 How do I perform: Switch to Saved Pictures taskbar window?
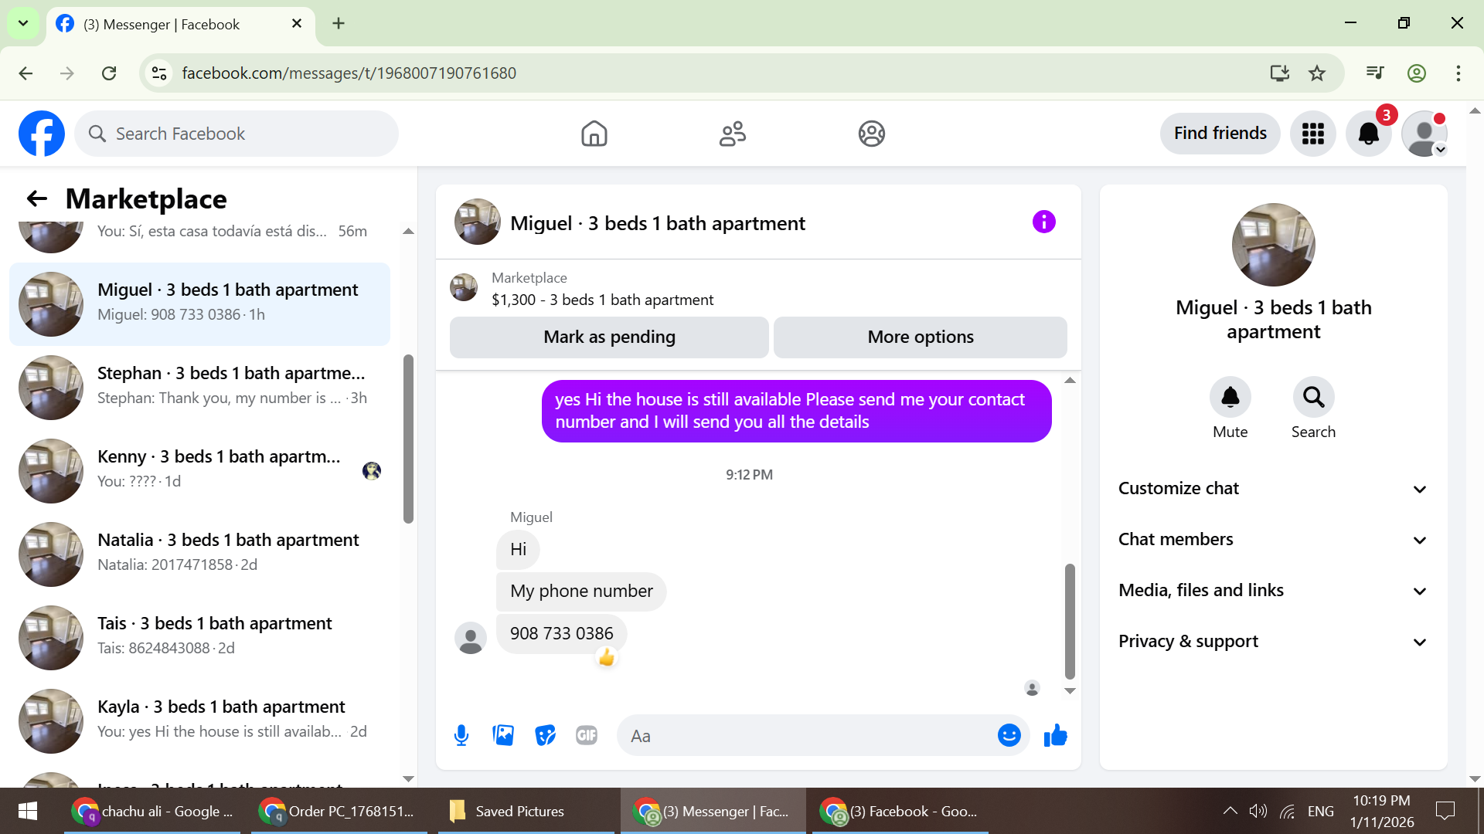(526, 811)
